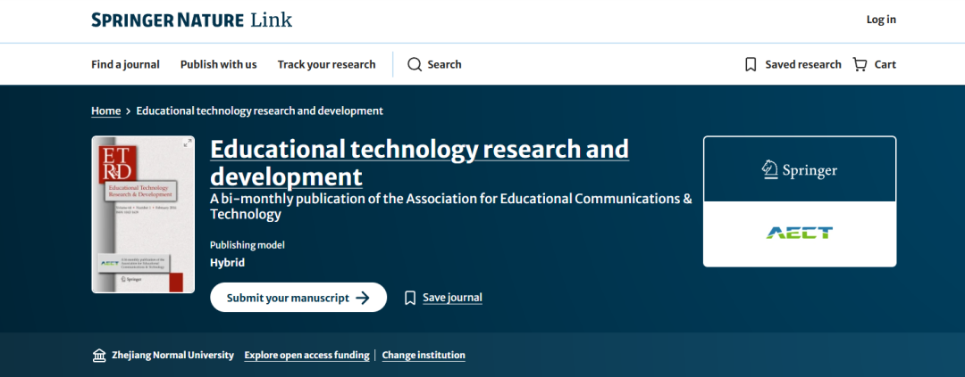The height and width of the screenshot is (377, 965).
Task: Open the Saved research page
Action: (x=803, y=64)
